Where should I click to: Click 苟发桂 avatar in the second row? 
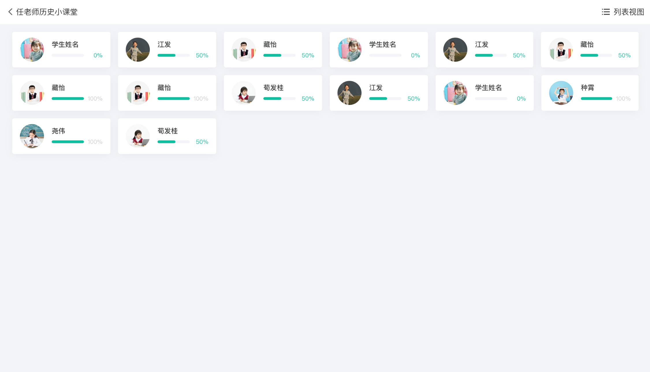pyautogui.click(x=243, y=93)
